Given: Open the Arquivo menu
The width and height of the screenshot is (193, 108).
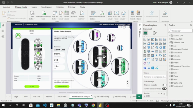Looking at the screenshot, I should [x=7, y=7].
